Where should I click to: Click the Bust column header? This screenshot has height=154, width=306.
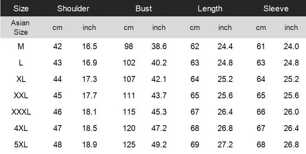(144, 9)
